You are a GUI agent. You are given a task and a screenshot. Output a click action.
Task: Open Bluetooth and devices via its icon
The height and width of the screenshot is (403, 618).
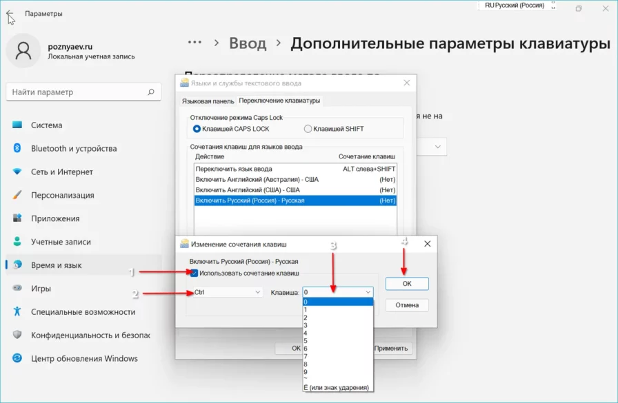[17, 149]
